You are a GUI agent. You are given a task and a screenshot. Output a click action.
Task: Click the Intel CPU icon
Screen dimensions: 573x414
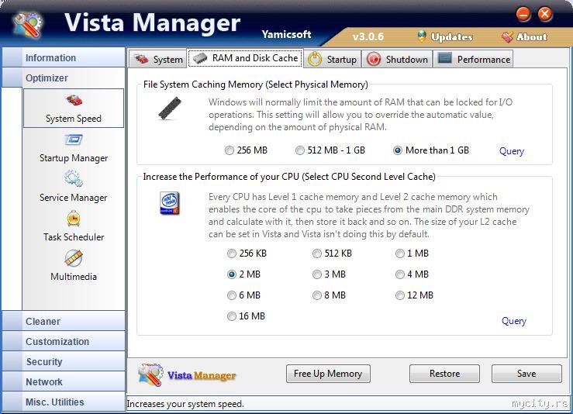pyautogui.click(x=170, y=203)
